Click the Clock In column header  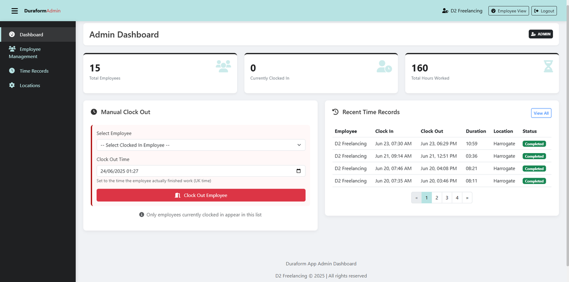(384, 131)
